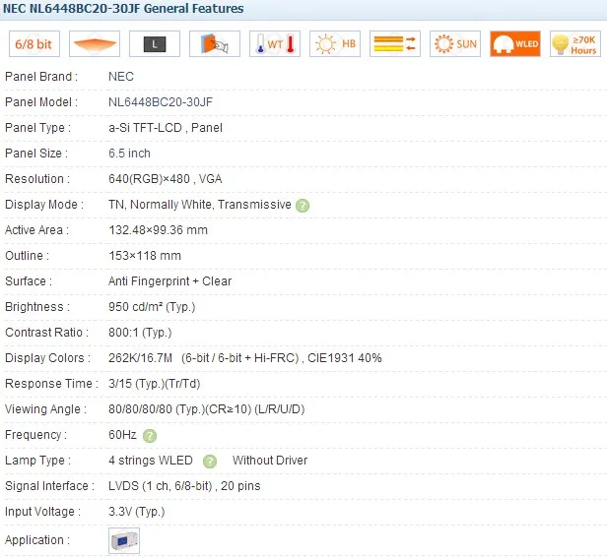607x557 pixels.
Task: Click the 'Anti Fingerprint + Clear' surface value
Action: click(169, 281)
